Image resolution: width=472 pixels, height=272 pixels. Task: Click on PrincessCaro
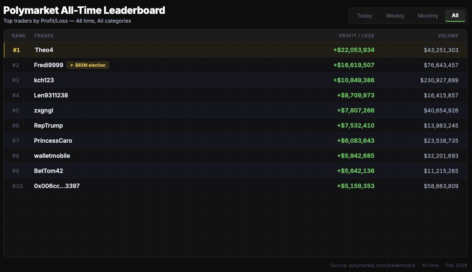click(53, 141)
